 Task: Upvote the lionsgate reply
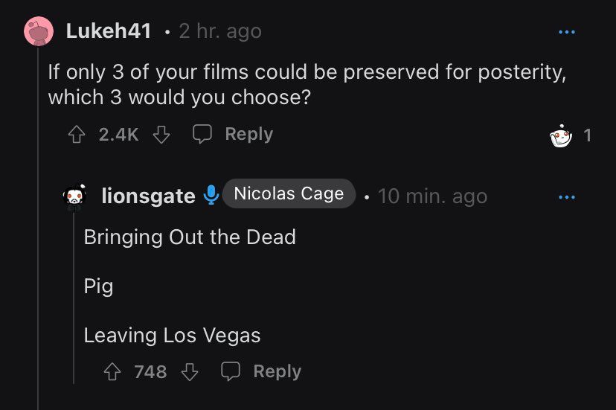[112, 371]
